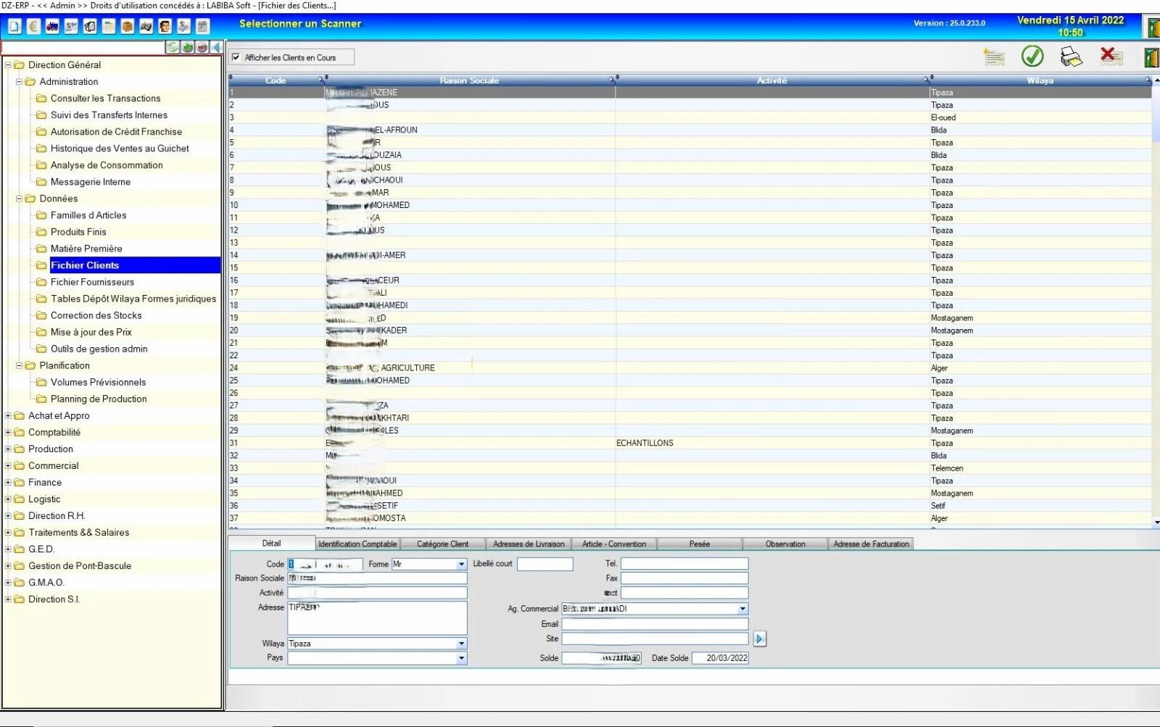Open the Adresses de Livraison tab
This screenshot has height=727, width=1160.
click(529, 544)
